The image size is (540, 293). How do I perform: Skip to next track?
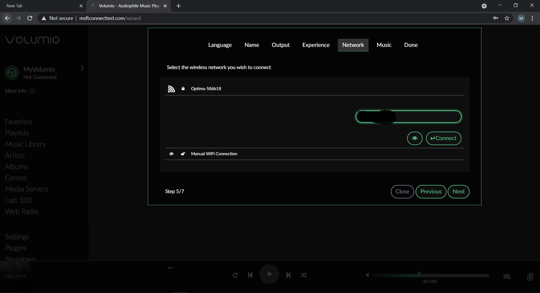288,275
